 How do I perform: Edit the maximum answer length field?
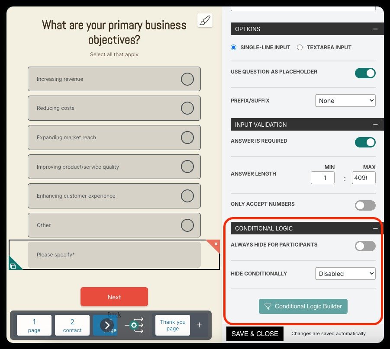364,178
